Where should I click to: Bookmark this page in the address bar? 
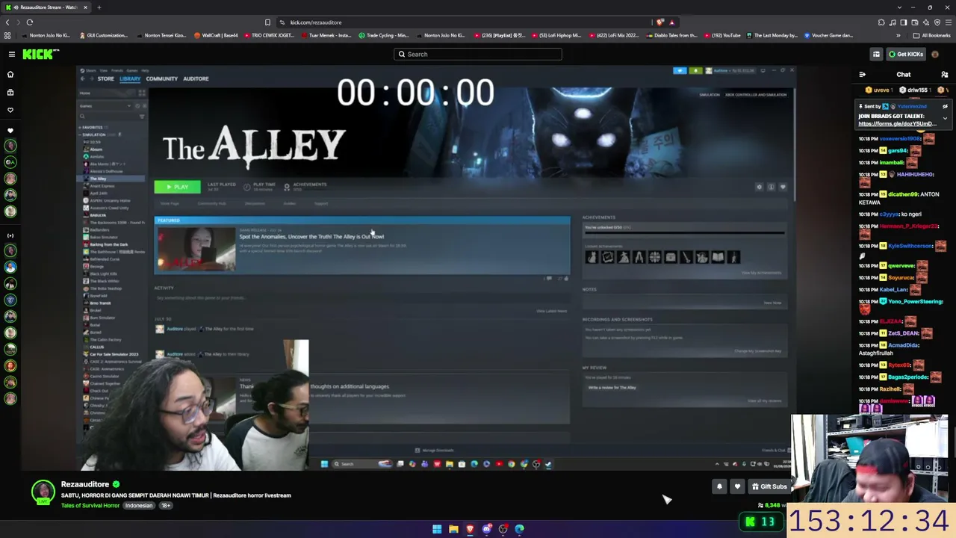click(x=267, y=22)
